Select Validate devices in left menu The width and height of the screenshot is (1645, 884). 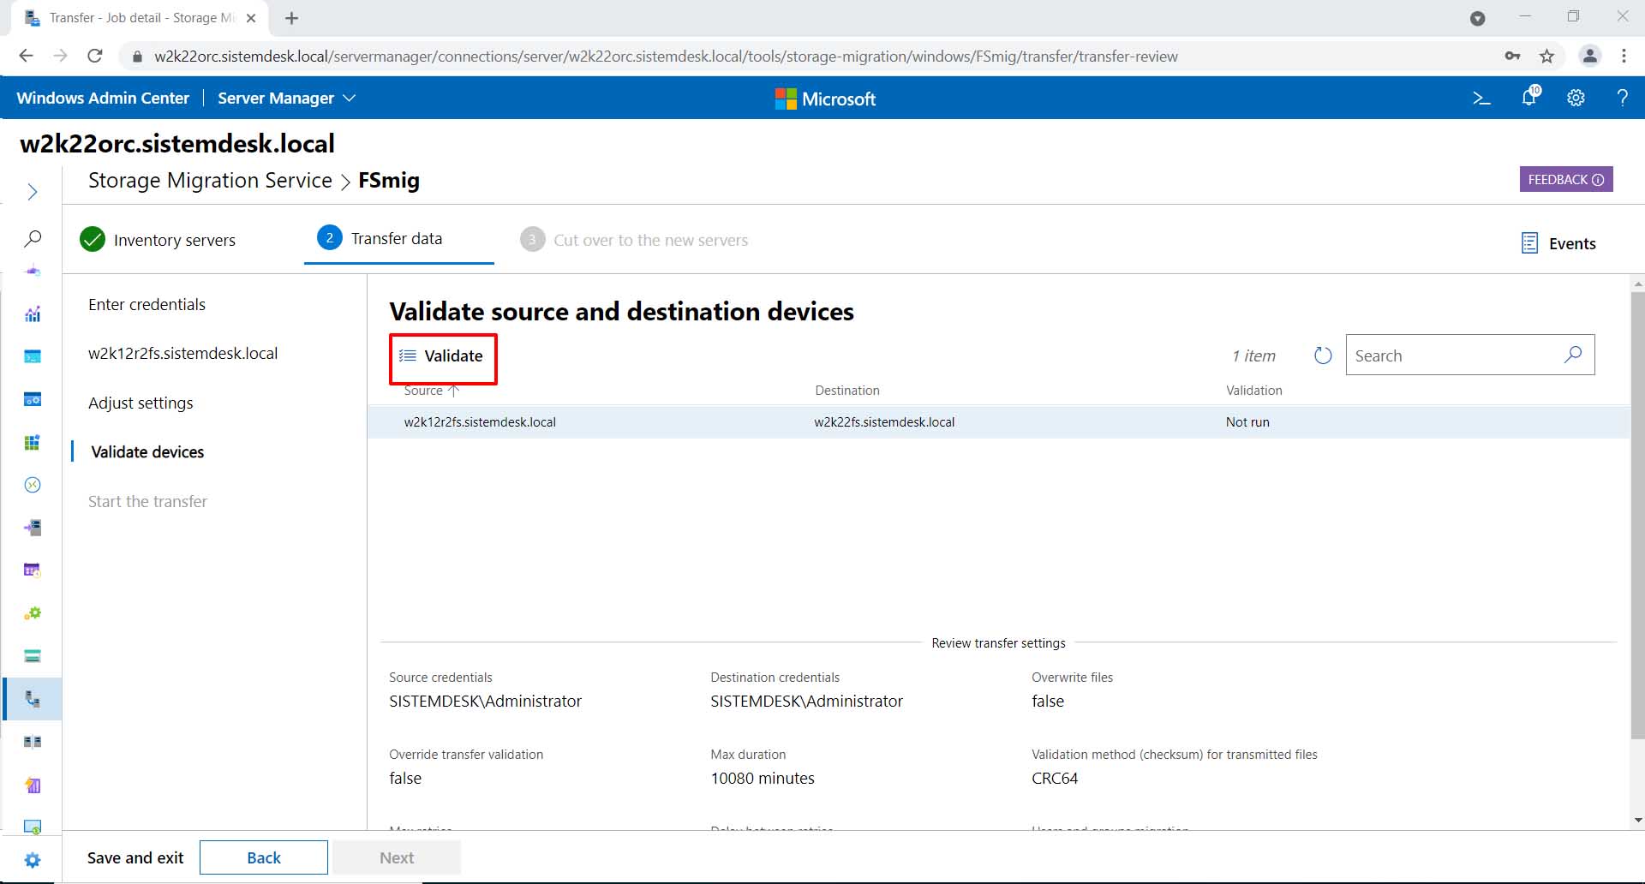coord(147,452)
